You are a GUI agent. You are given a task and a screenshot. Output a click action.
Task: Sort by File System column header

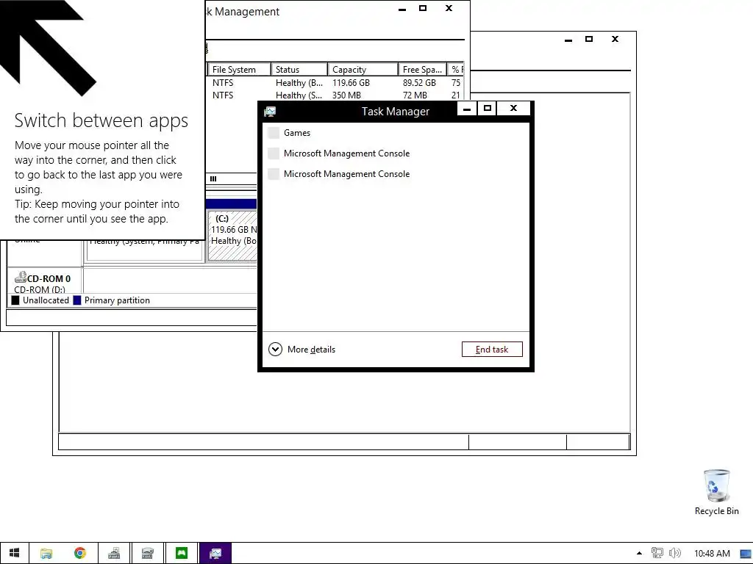pos(239,70)
